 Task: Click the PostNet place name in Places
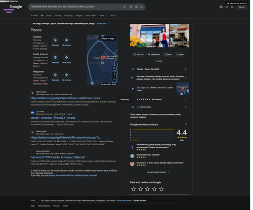click(37, 37)
